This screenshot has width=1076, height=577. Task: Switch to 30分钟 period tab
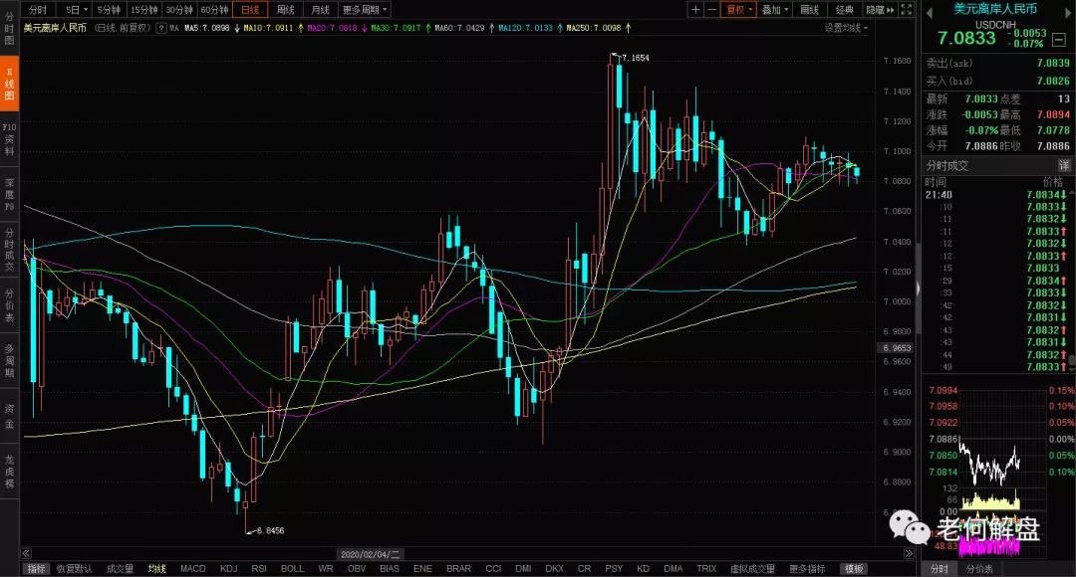point(179,10)
